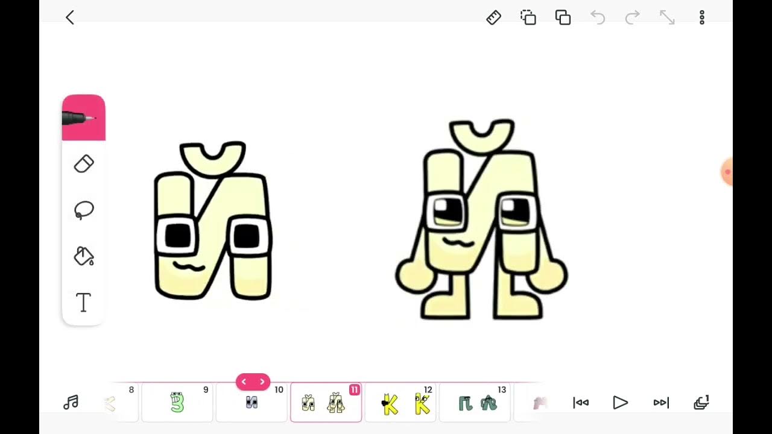Select the partially visible frame after 13
Viewport: 772px width, 434px height.
coord(531,403)
